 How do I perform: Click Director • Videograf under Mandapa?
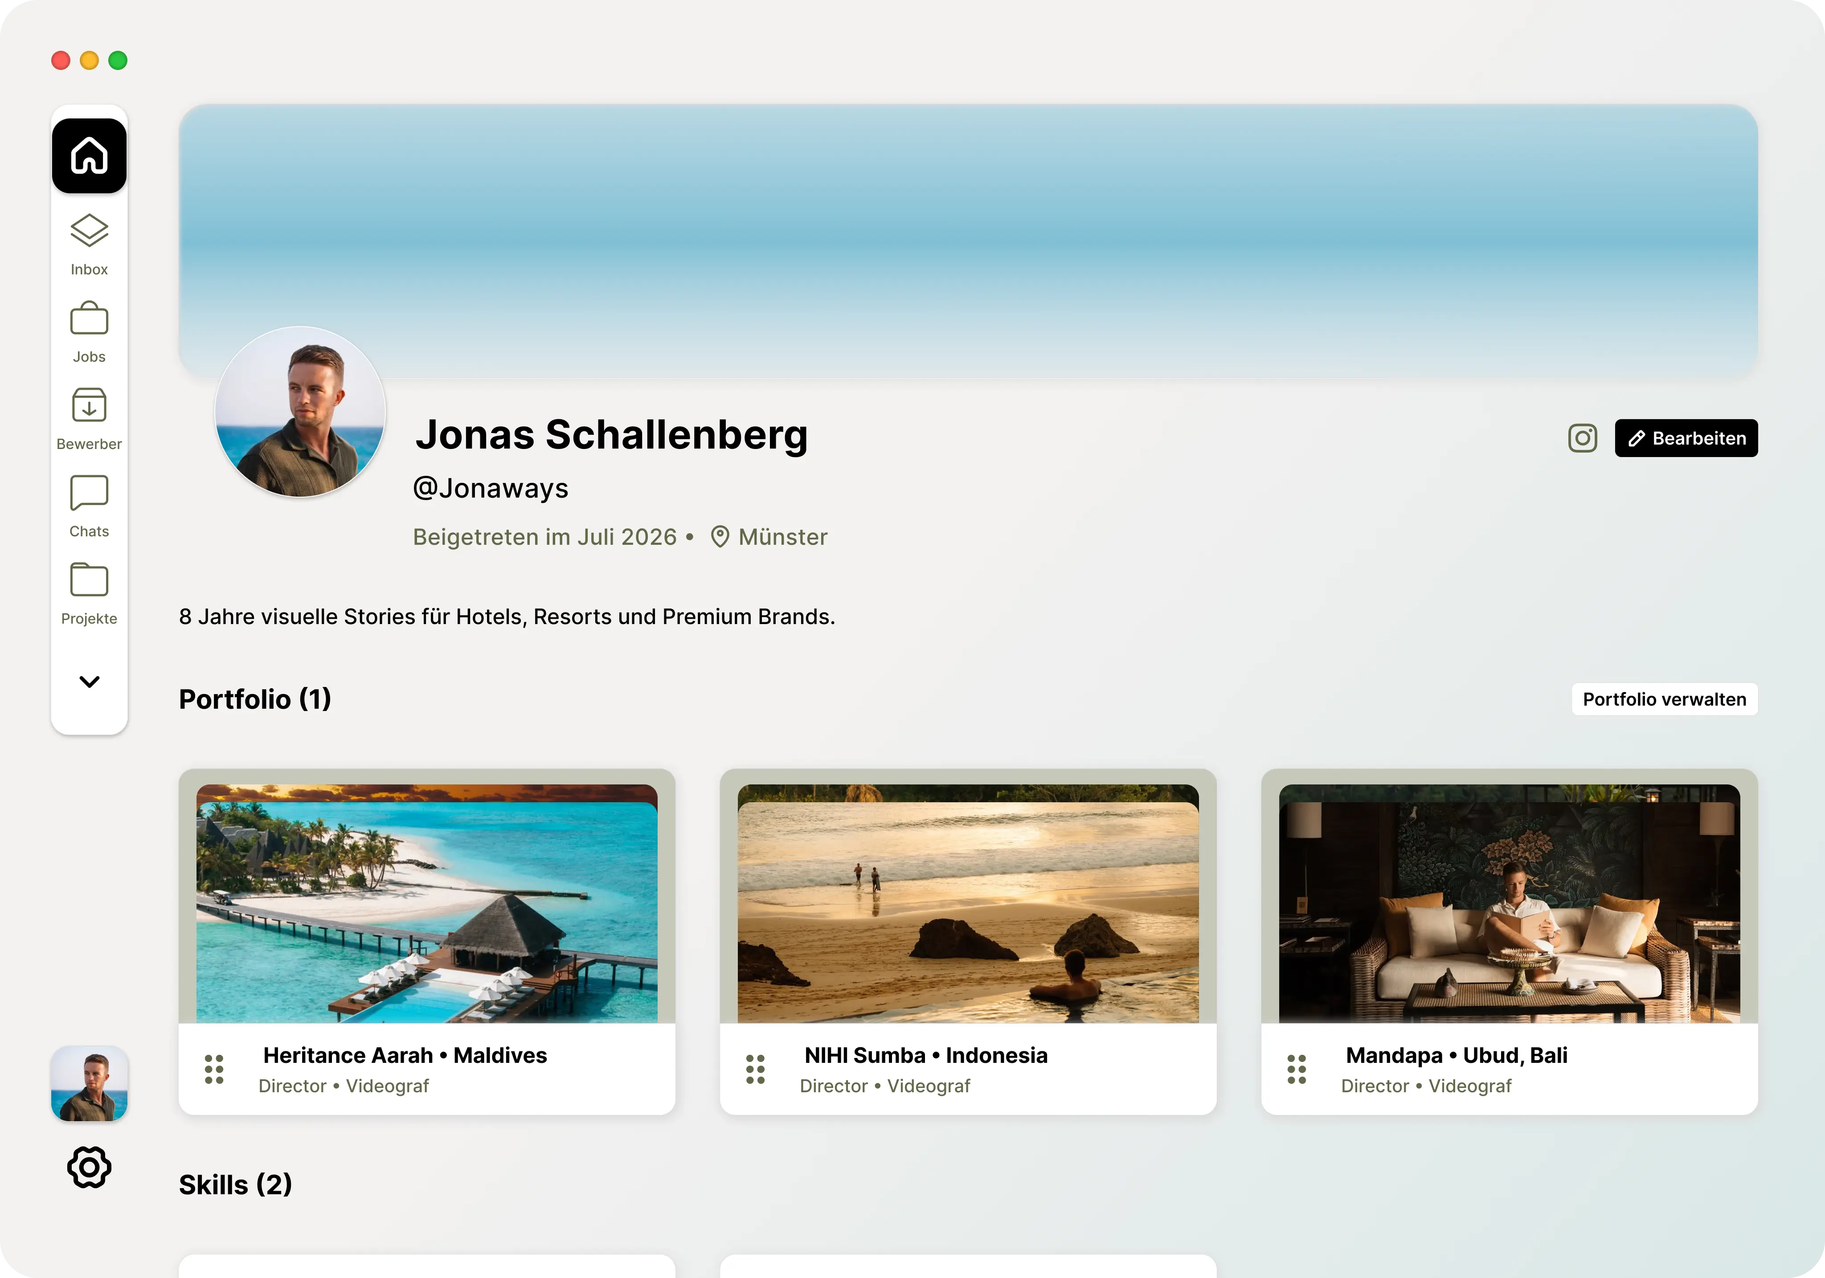pyautogui.click(x=1426, y=1086)
